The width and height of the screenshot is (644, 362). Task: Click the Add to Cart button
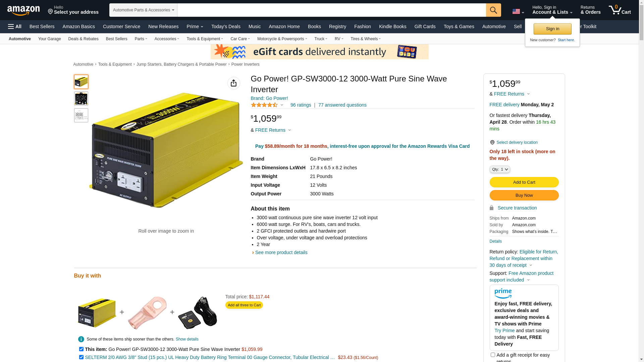click(x=524, y=182)
